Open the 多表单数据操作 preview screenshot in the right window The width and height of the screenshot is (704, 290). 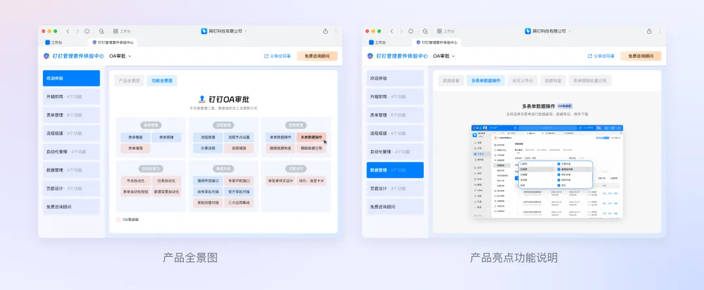tap(547, 172)
